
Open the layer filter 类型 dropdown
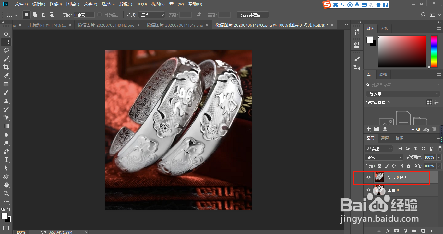[379, 149]
